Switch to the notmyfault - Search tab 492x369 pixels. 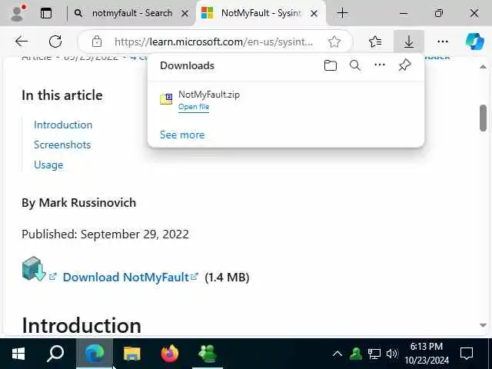[x=132, y=13]
